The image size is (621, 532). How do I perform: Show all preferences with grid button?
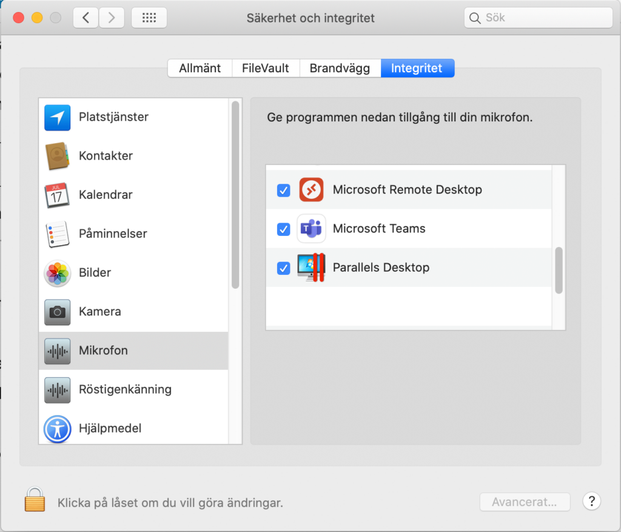pyautogui.click(x=149, y=18)
